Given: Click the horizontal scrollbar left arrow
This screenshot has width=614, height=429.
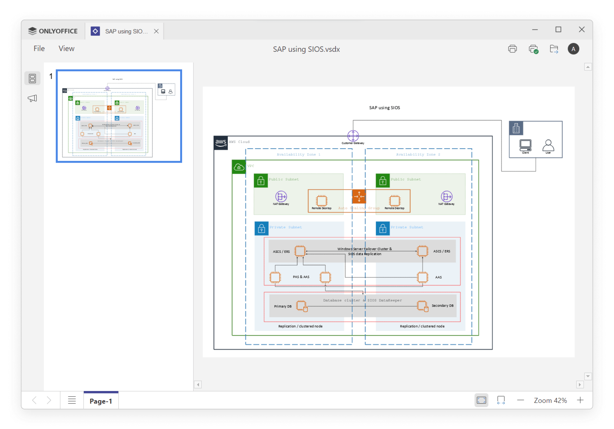Looking at the screenshot, I should pyautogui.click(x=198, y=385).
